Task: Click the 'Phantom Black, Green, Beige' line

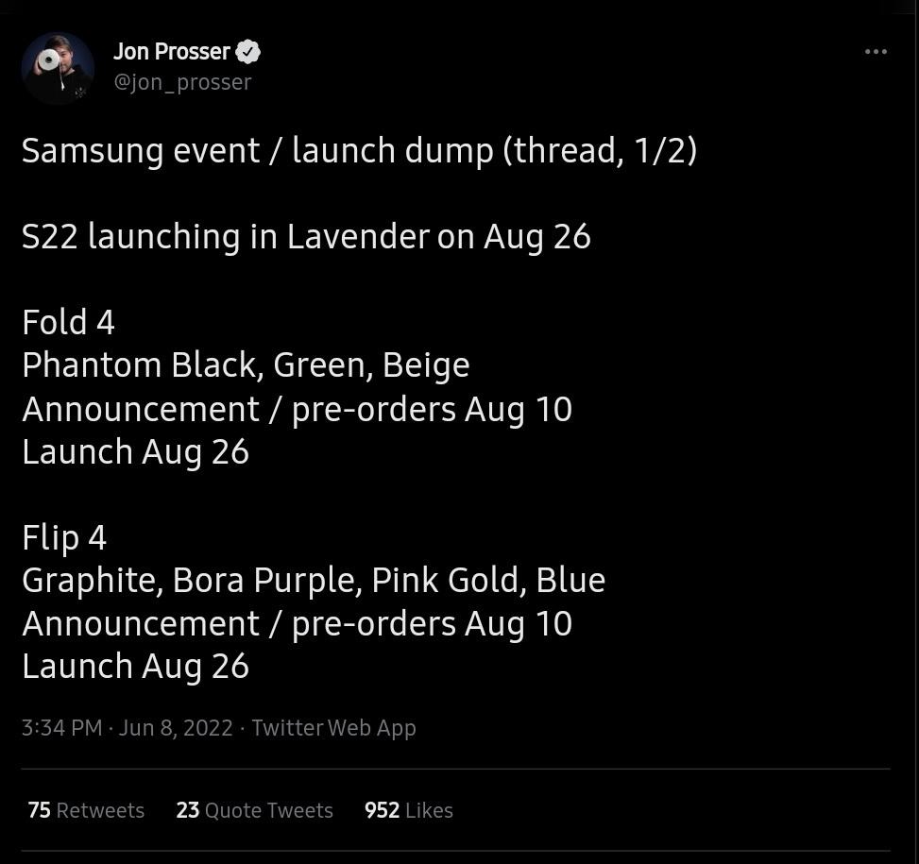Action: pos(246,365)
